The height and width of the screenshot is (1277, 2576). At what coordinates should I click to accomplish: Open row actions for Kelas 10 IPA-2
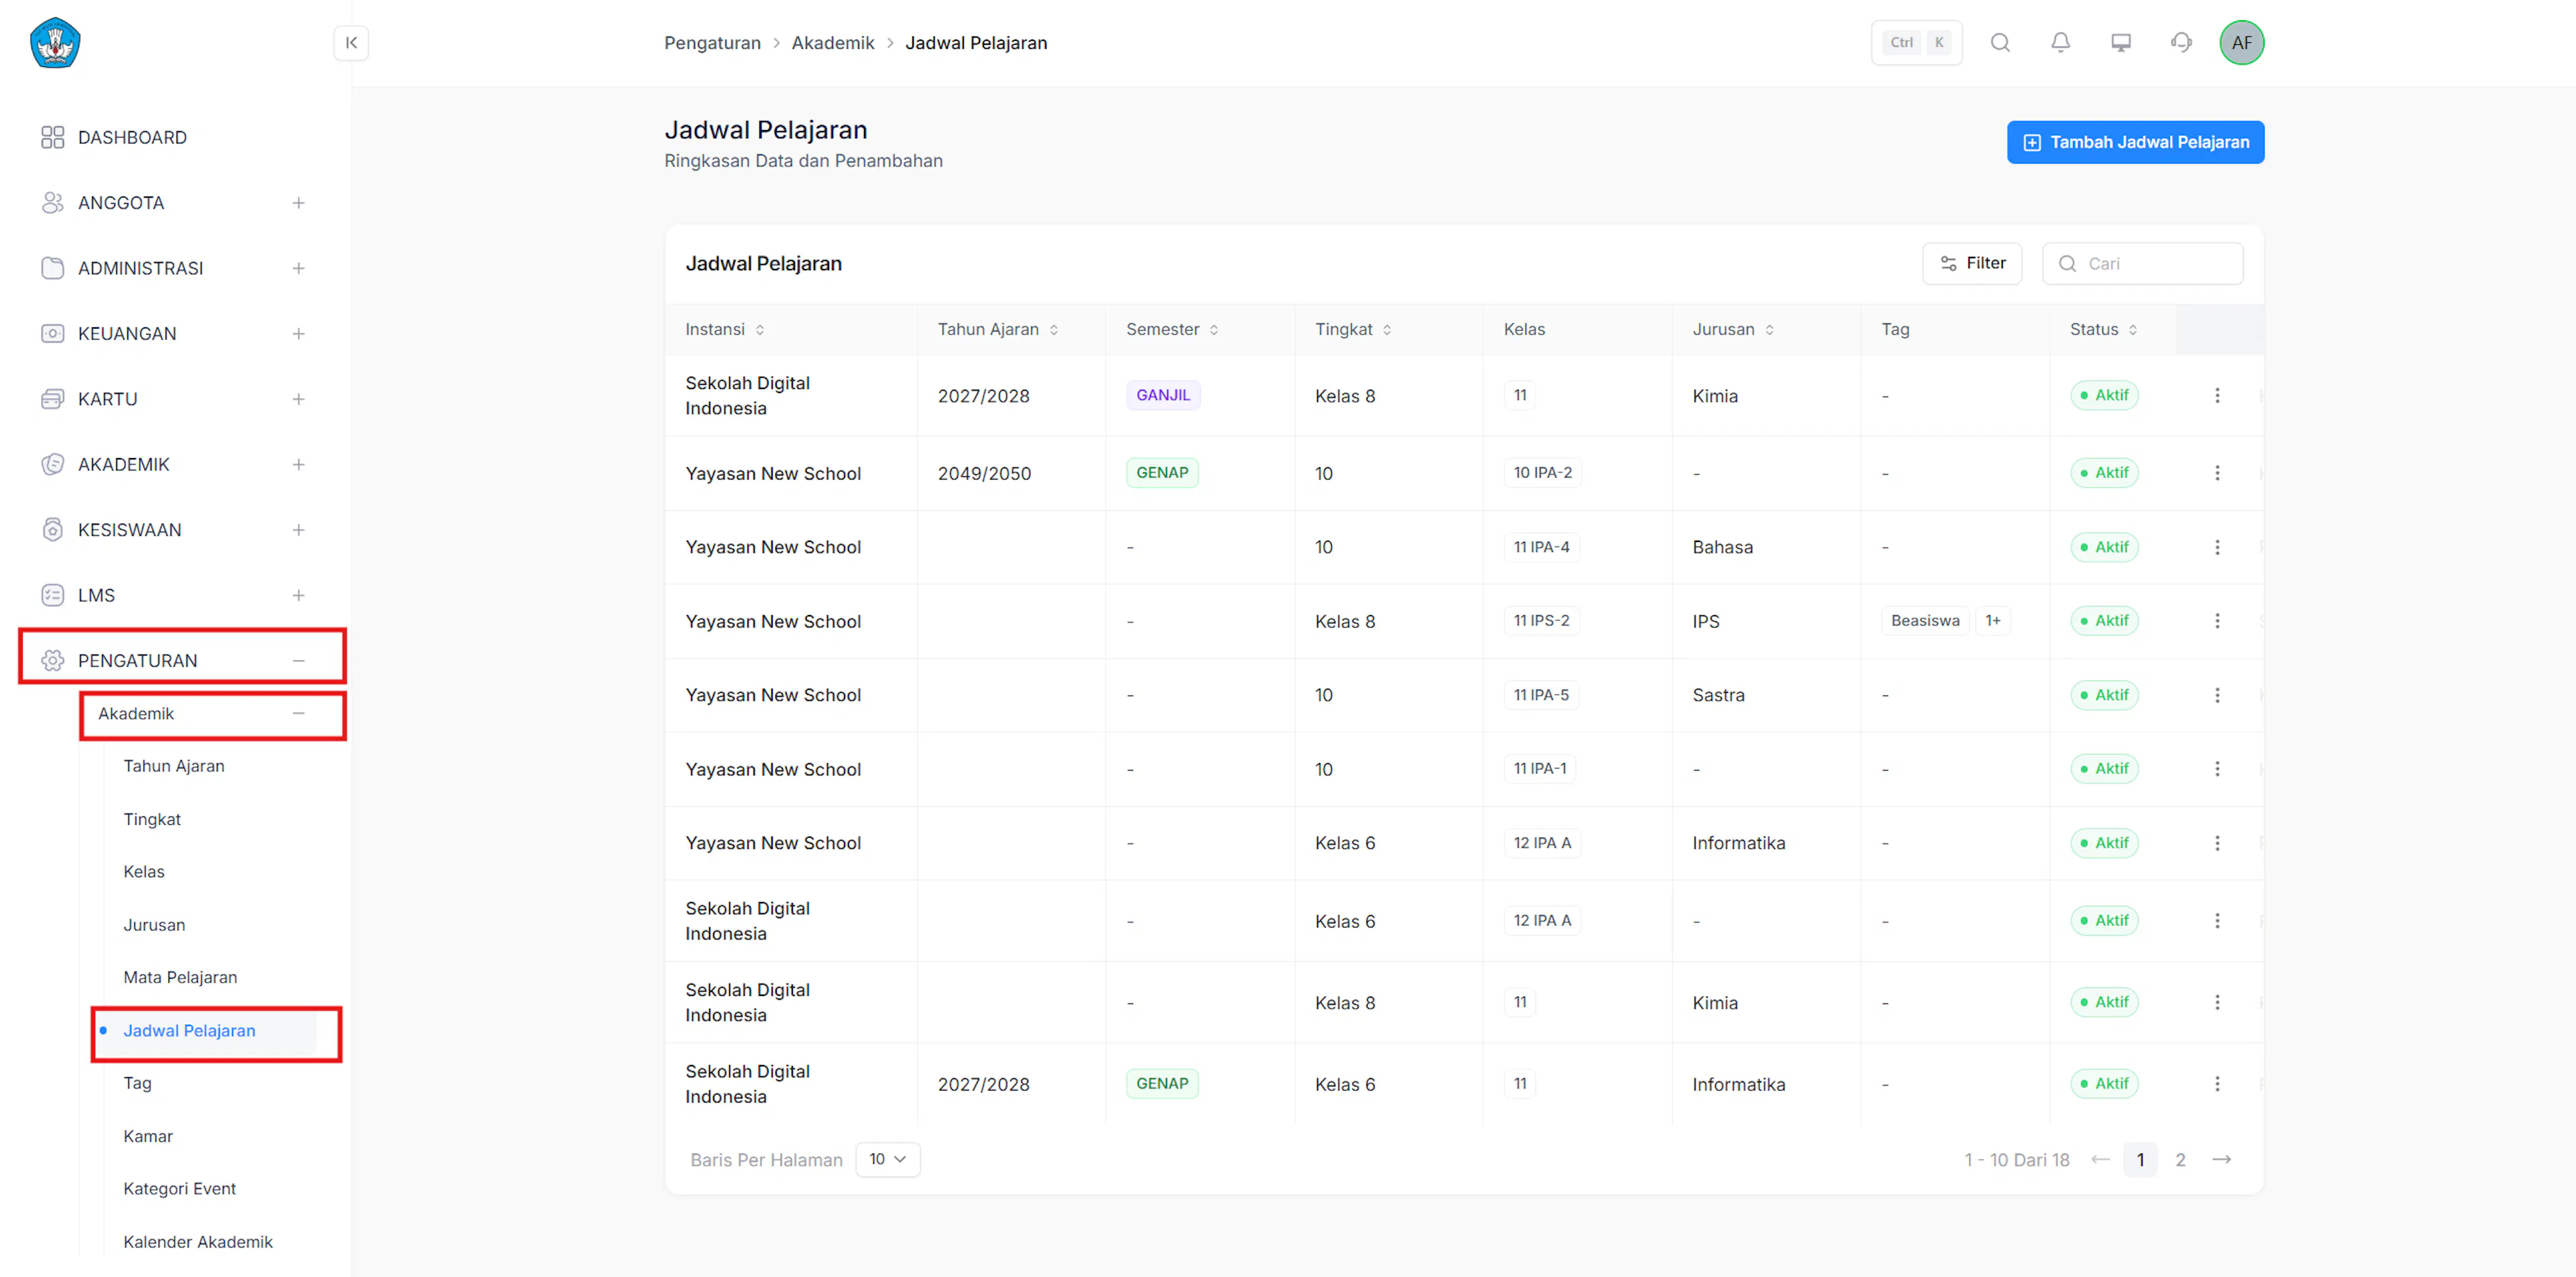tap(2217, 472)
